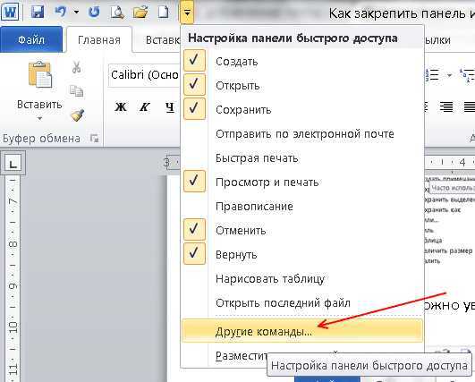Toggle the Просмотр и печать checkmark
Screen dimensions: 475x382
194,181
